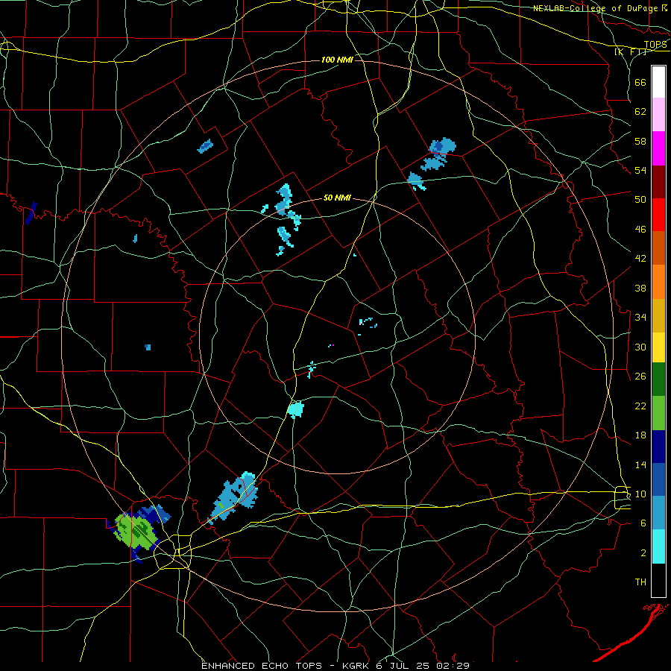Click the NEXLAB-College of DuPage credit text
The height and width of the screenshot is (671, 671).
click(600, 8)
